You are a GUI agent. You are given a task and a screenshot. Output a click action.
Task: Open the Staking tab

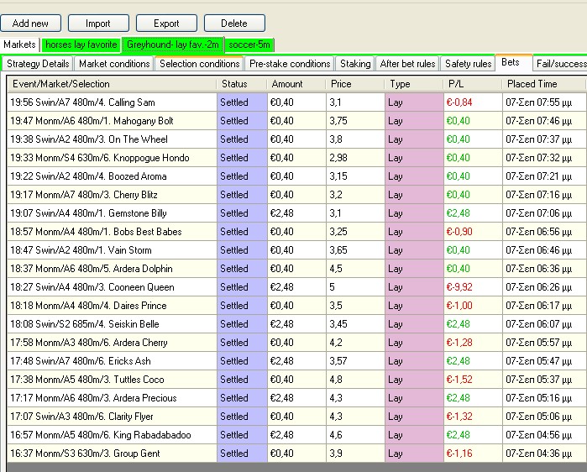[x=355, y=64]
